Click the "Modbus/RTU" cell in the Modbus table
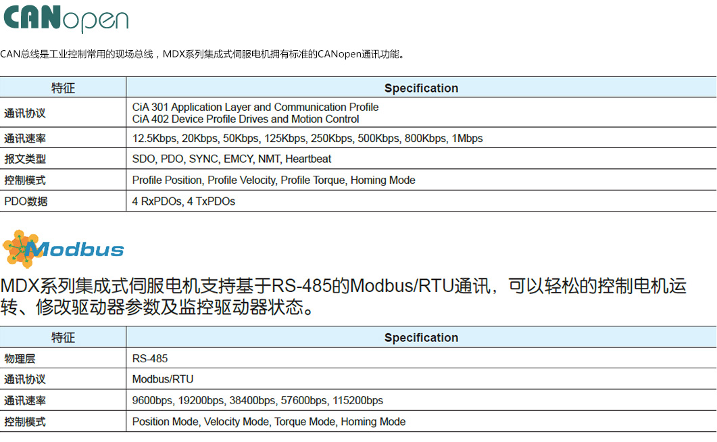Screen dimensions: 717x442 163,379
